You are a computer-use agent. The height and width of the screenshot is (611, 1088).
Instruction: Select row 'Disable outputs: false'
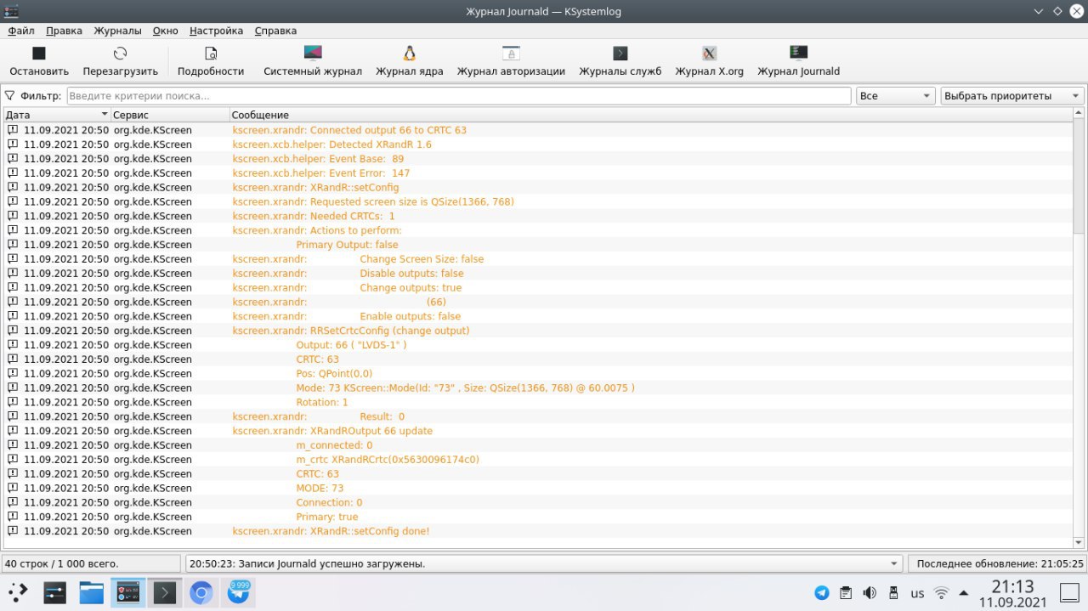pos(538,274)
